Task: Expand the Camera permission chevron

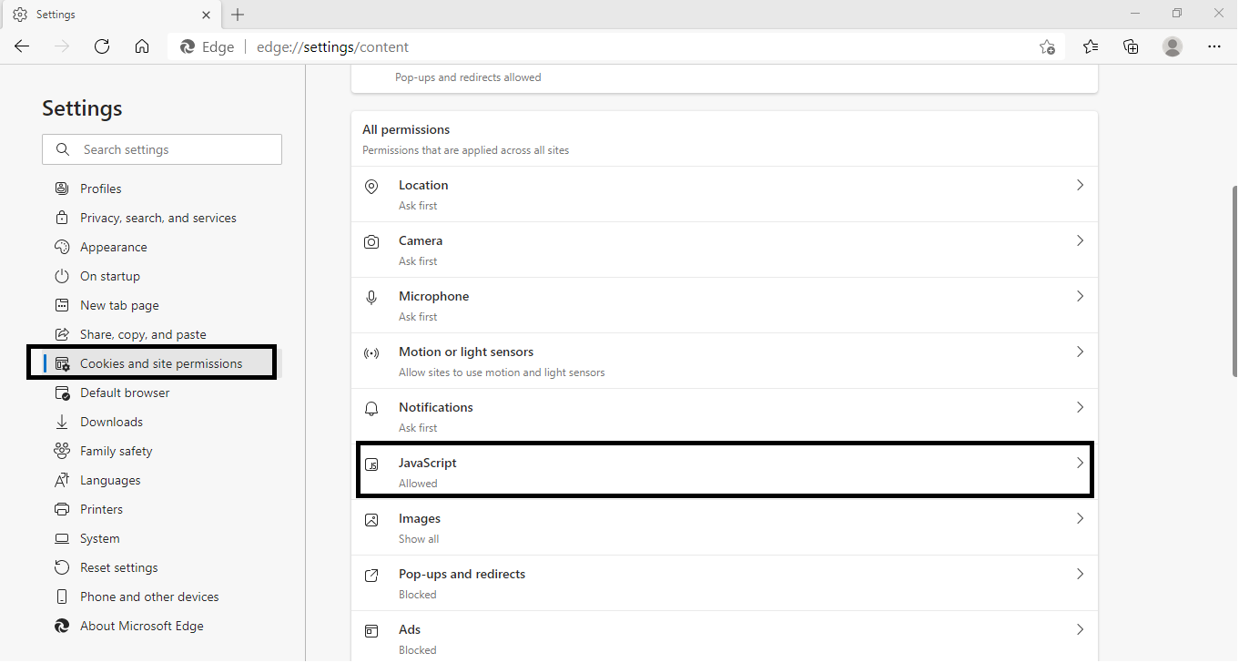Action: (x=1080, y=240)
